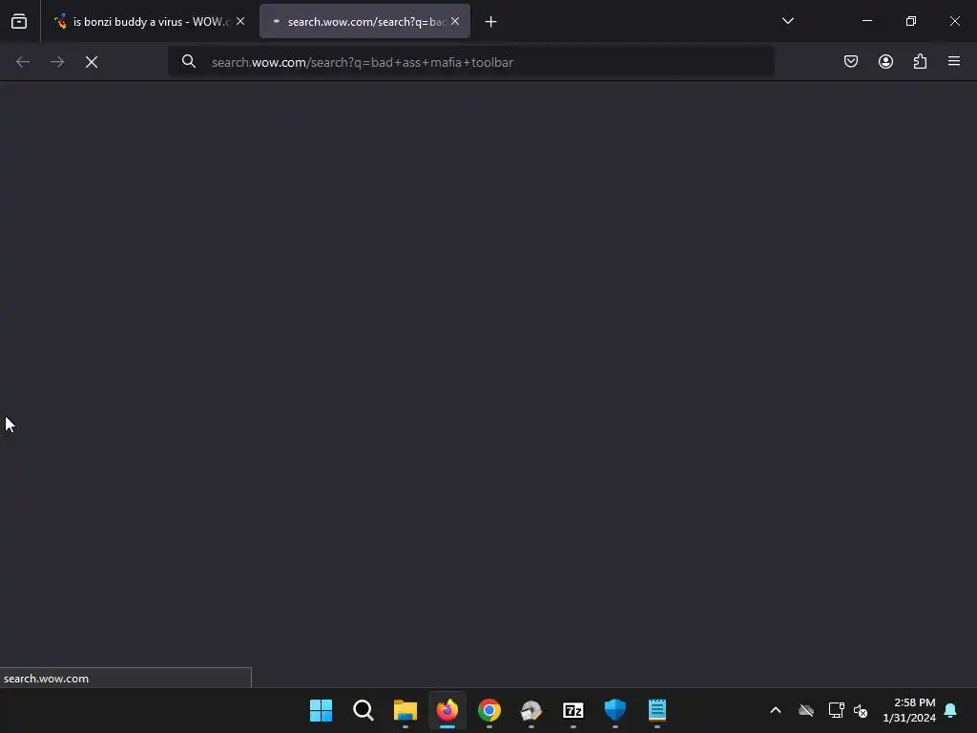Screen dimensions: 977x733
Task: Click the OneDrive cloud tray icon
Action: point(806,710)
